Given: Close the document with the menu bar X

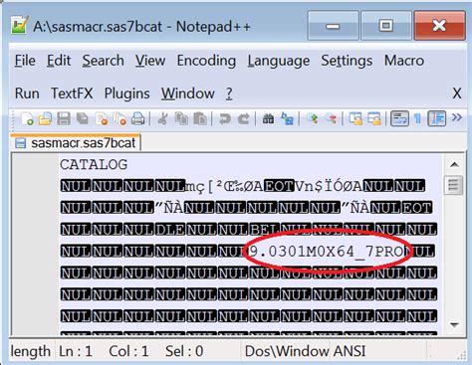Looking at the screenshot, I should point(457,93).
